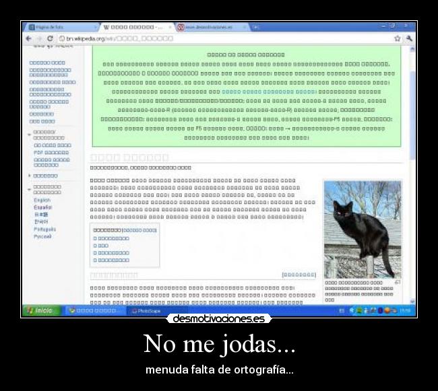Bookmark page with the star icon
Screen dimensions: 438x391
[x=397, y=38]
